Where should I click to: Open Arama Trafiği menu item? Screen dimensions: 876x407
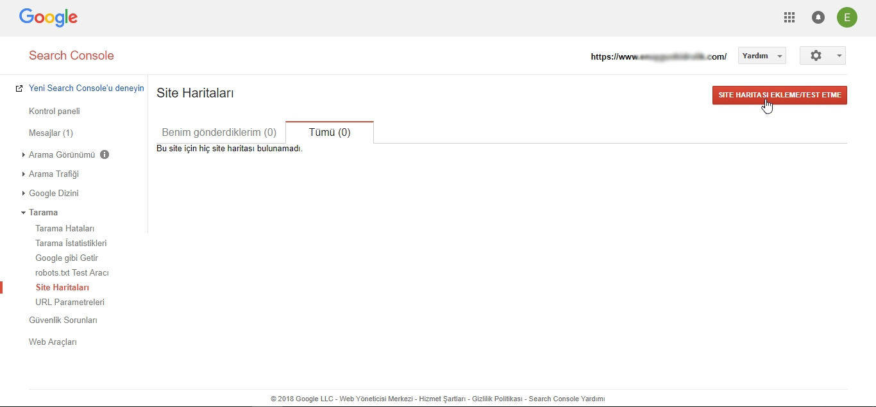(x=54, y=174)
